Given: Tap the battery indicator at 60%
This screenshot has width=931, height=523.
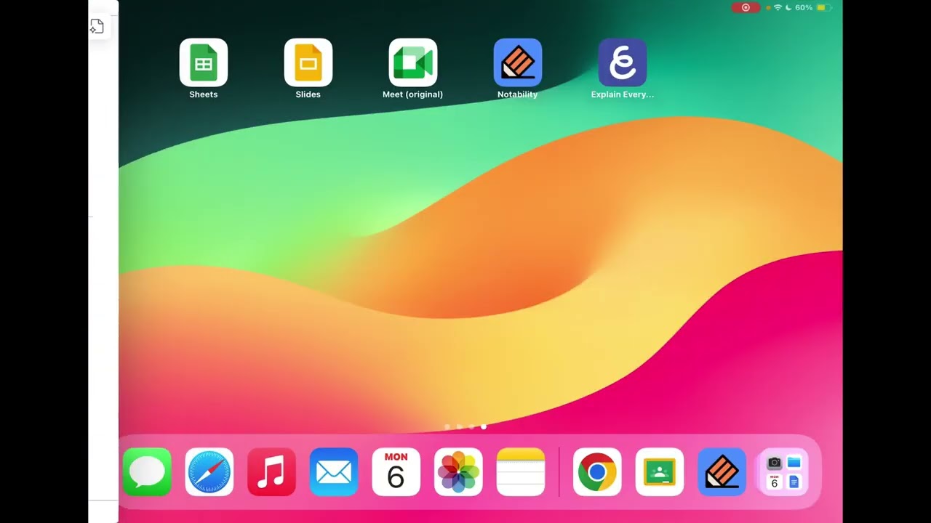Looking at the screenshot, I should point(812,7).
